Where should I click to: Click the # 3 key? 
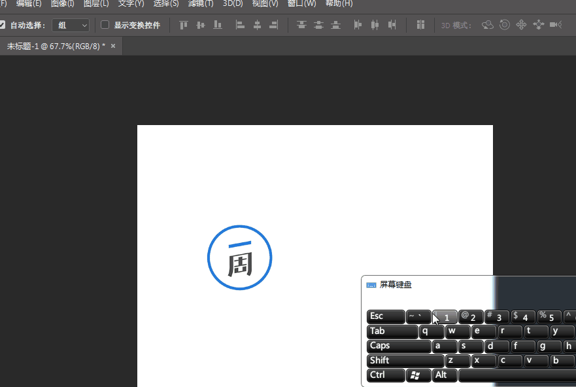(x=497, y=316)
